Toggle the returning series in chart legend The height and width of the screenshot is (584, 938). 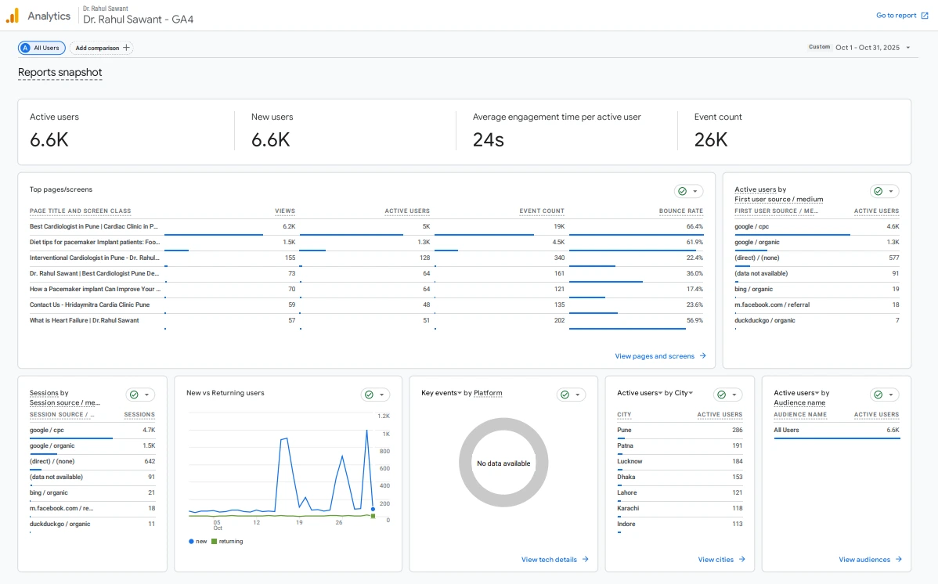(x=227, y=542)
